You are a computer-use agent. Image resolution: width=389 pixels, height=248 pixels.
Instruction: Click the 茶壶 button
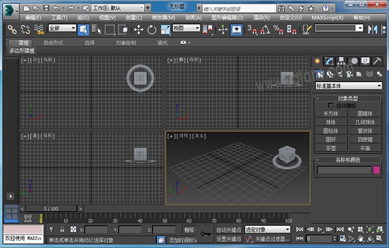[x=331, y=148]
